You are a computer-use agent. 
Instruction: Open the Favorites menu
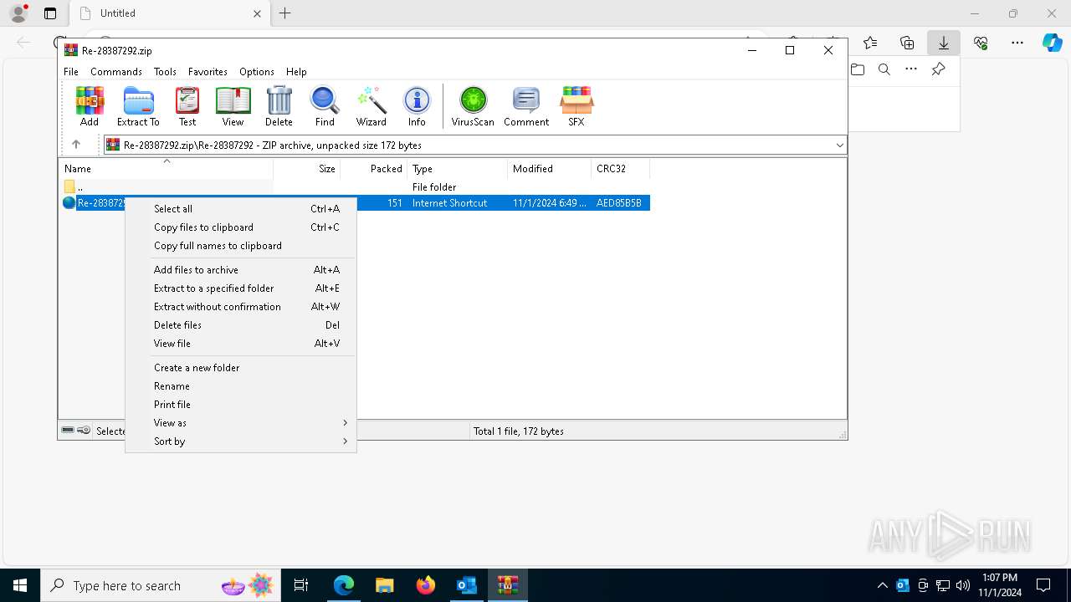208,72
